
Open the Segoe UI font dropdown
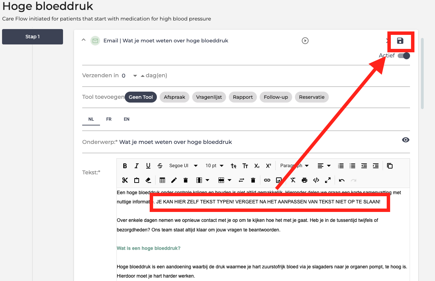(x=184, y=166)
